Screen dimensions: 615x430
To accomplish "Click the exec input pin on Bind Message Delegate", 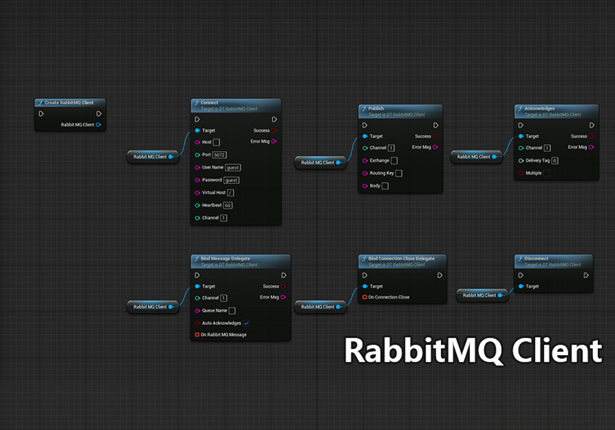I will pos(196,275).
